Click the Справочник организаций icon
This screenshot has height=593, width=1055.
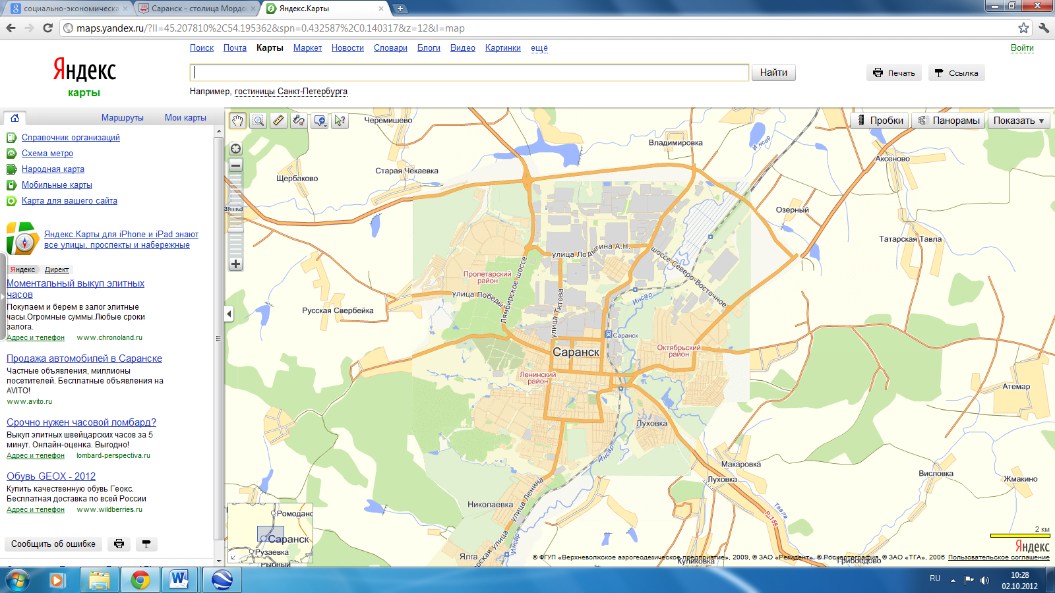(x=11, y=138)
